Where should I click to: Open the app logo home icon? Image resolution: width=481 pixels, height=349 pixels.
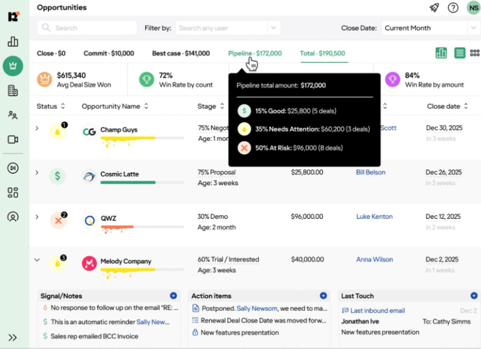coord(13,16)
